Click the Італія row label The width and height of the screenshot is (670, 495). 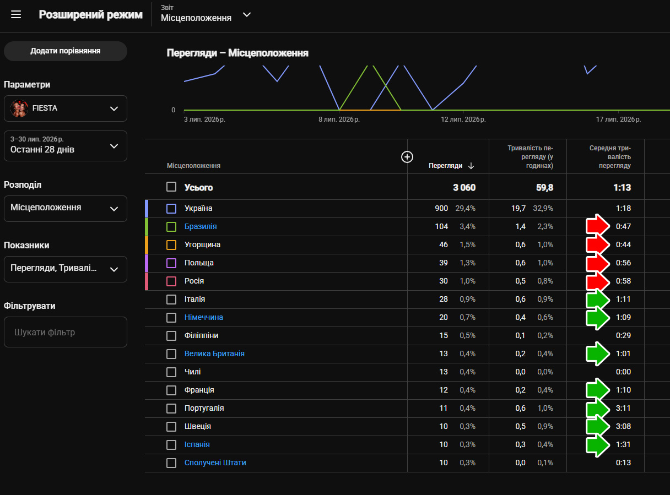195,299
